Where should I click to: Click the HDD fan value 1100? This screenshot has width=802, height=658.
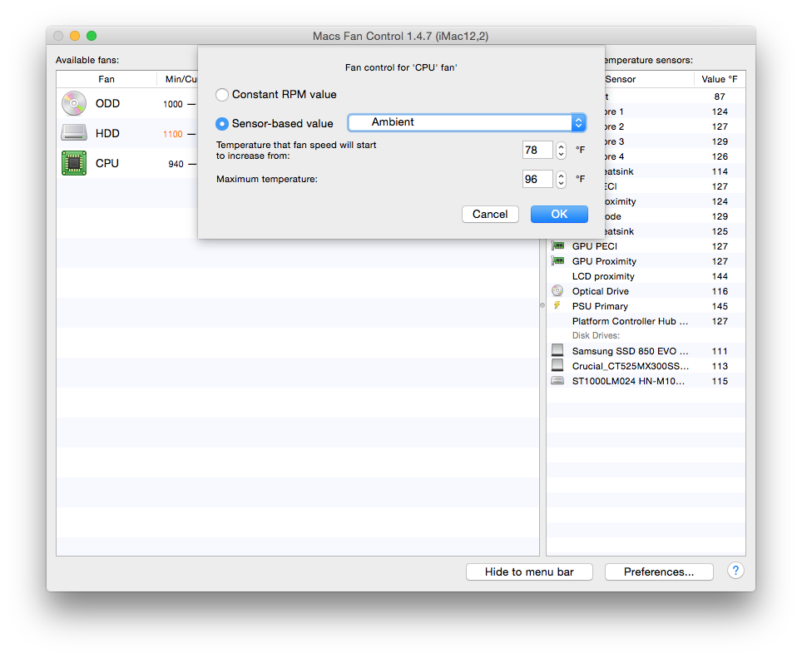pyautogui.click(x=173, y=134)
